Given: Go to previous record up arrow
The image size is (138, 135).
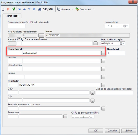Looking at the screenshot, I should 24,9.
